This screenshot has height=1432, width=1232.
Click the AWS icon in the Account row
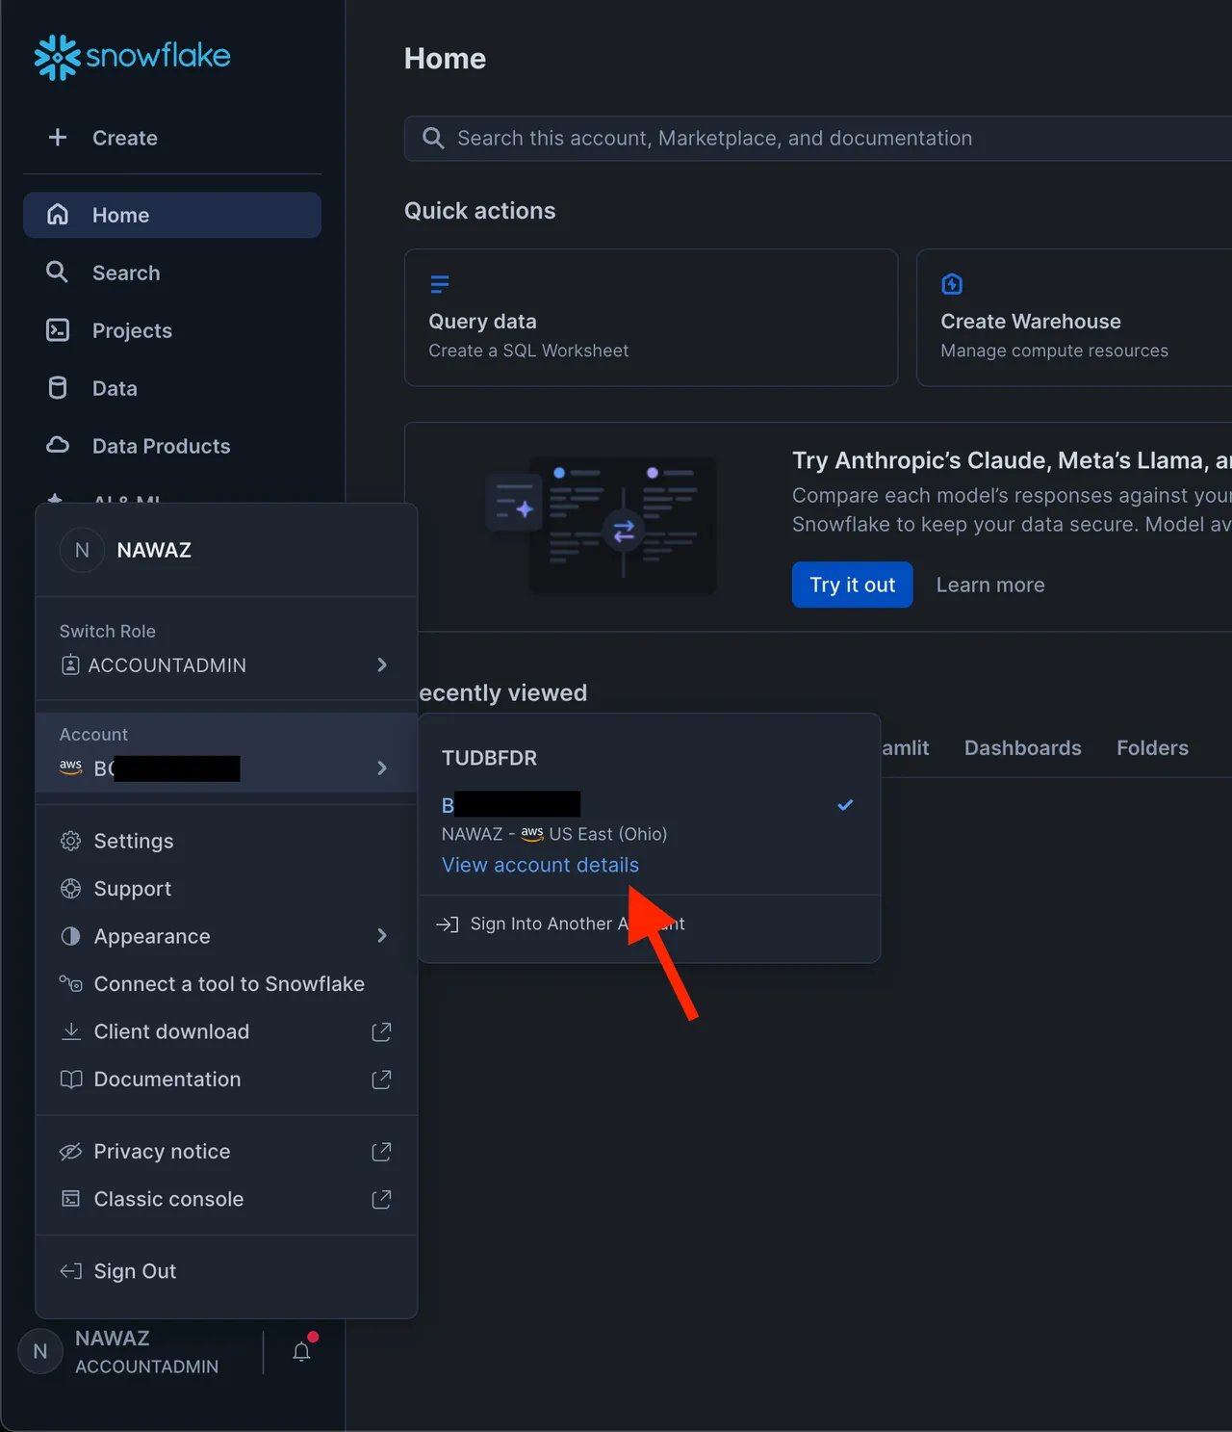coord(71,768)
